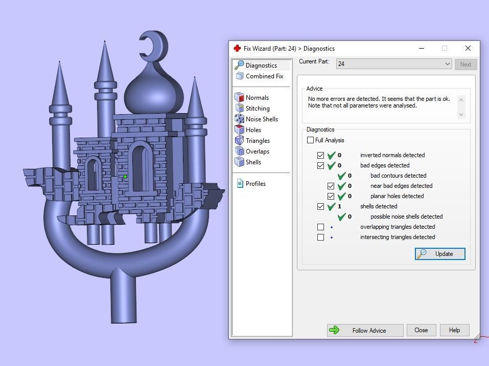This screenshot has height=366, width=489.
Task: Click the Overlaps icon in sidebar
Action: click(x=239, y=152)
